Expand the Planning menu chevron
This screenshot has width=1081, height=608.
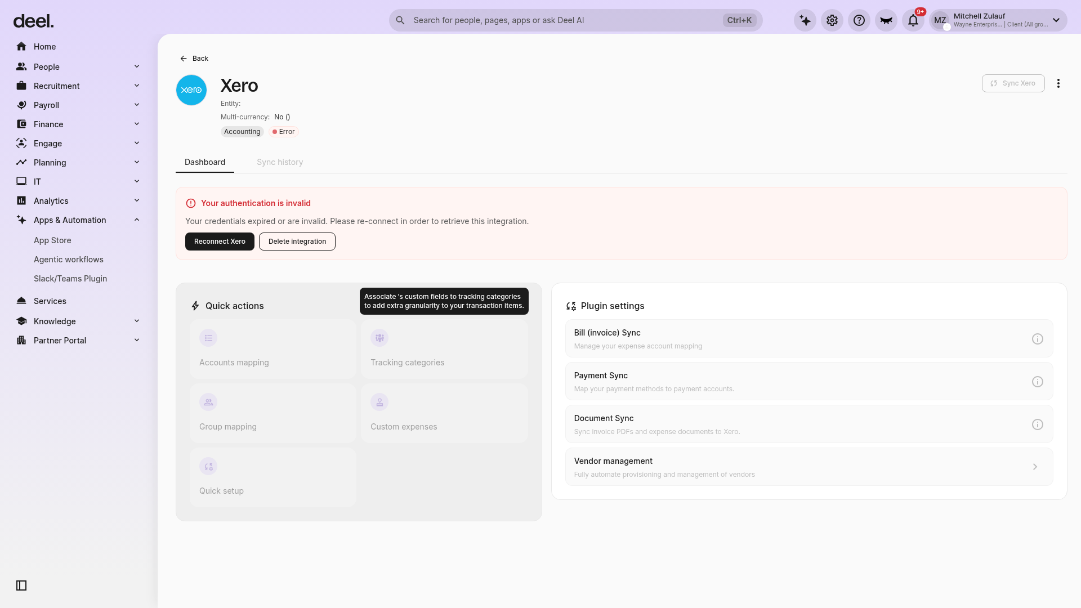(137, 162)
